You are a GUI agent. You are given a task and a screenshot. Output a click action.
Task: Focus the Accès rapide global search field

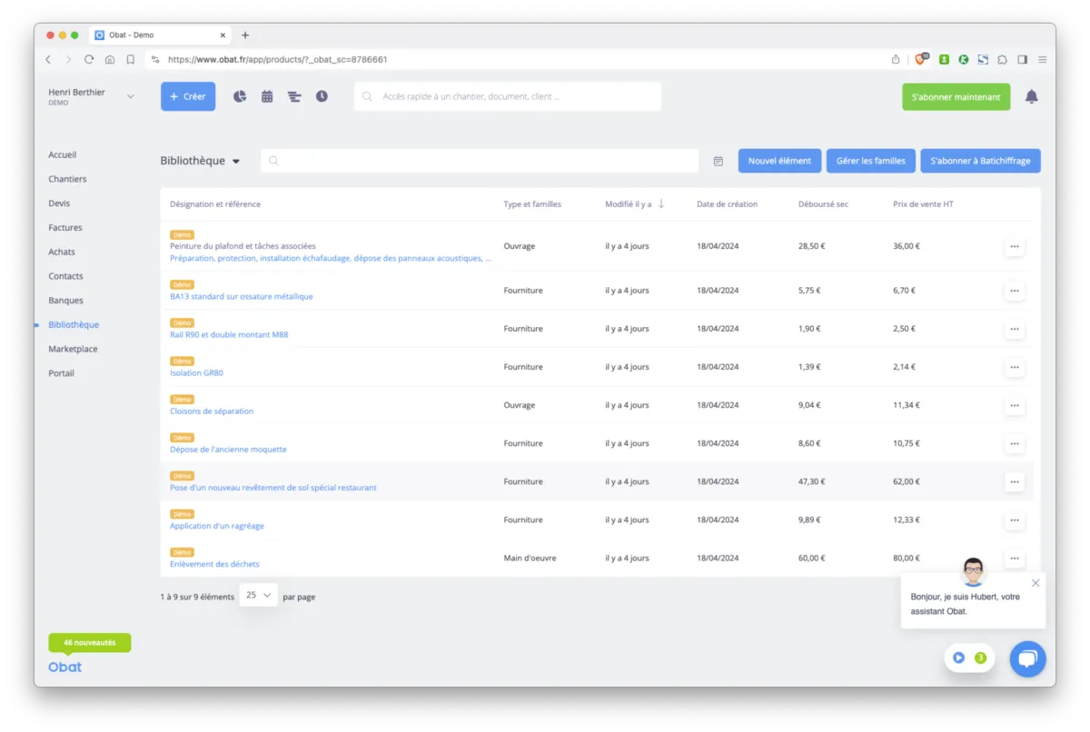click(x=508, y=96)
